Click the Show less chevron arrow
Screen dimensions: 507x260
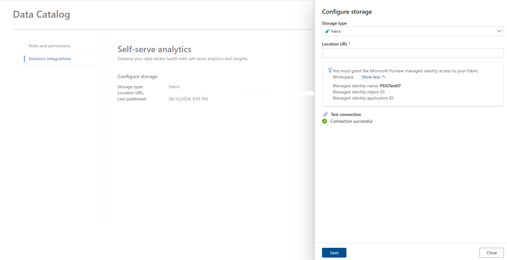(383, 77)
